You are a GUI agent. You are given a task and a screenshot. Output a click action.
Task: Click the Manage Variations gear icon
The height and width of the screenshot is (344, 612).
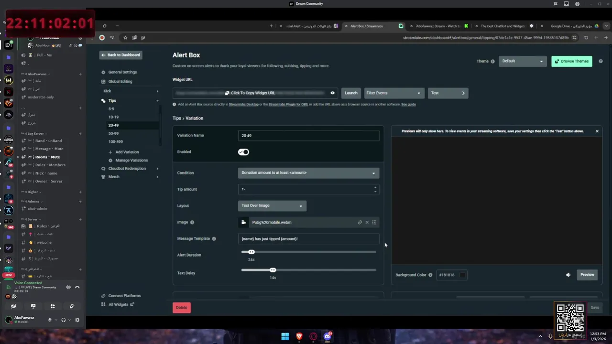111,161
